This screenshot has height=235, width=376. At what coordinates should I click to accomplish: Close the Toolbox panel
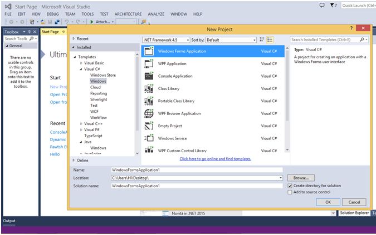pyautogui.click(x=35, y=32)
